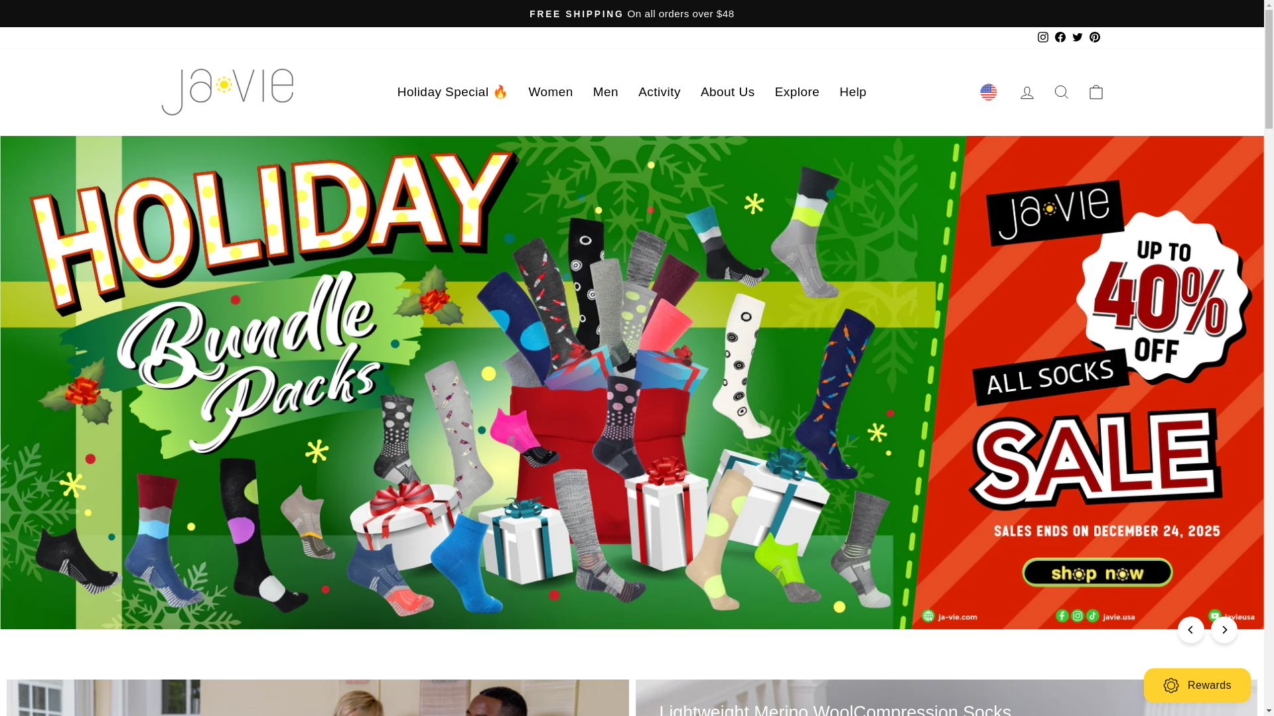Expand the Women menu

click(550, 92)
